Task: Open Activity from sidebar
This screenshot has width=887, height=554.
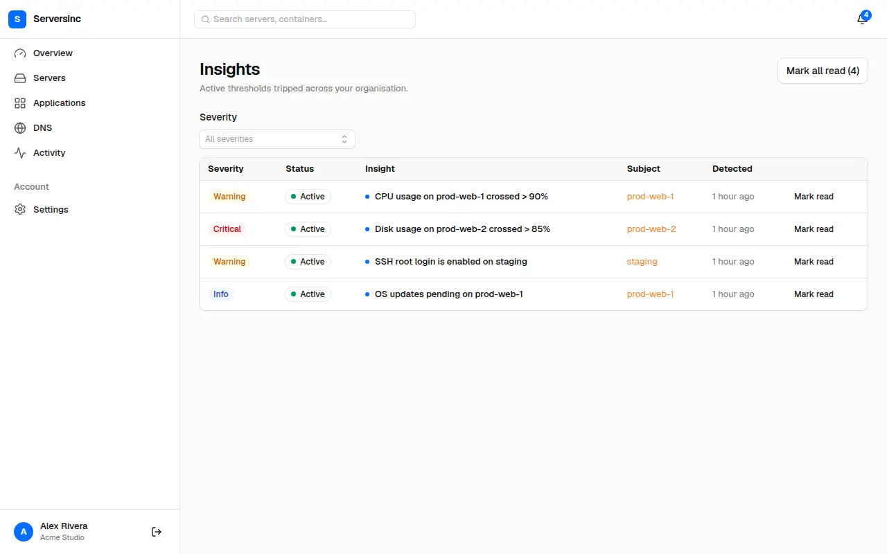Action: pos(49,153)
